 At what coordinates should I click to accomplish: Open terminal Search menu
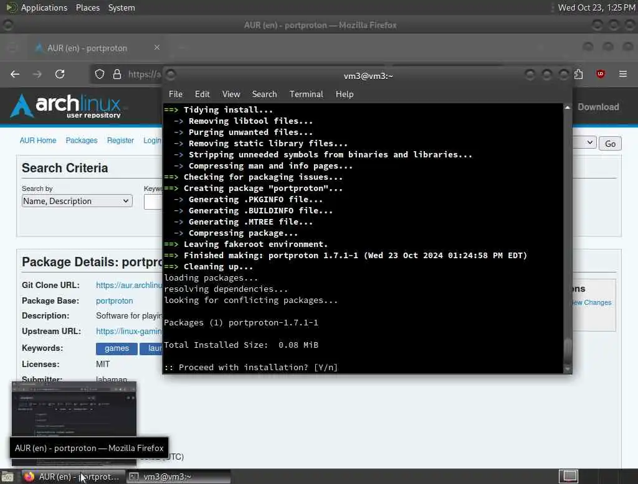point(264,95)
